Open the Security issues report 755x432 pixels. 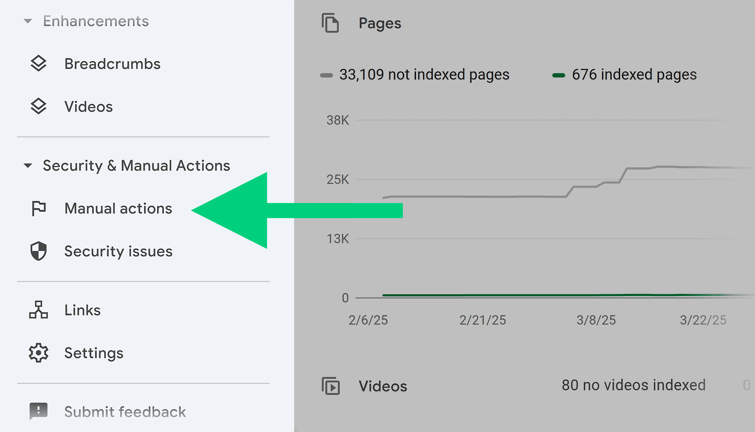click(118, 251)
